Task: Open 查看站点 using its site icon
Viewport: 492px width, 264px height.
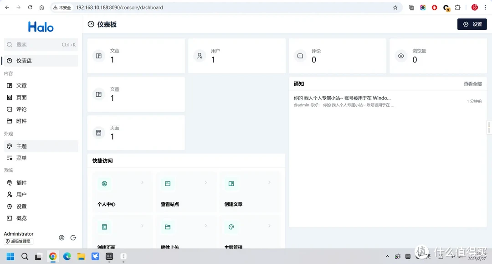Action: [168, 183]
